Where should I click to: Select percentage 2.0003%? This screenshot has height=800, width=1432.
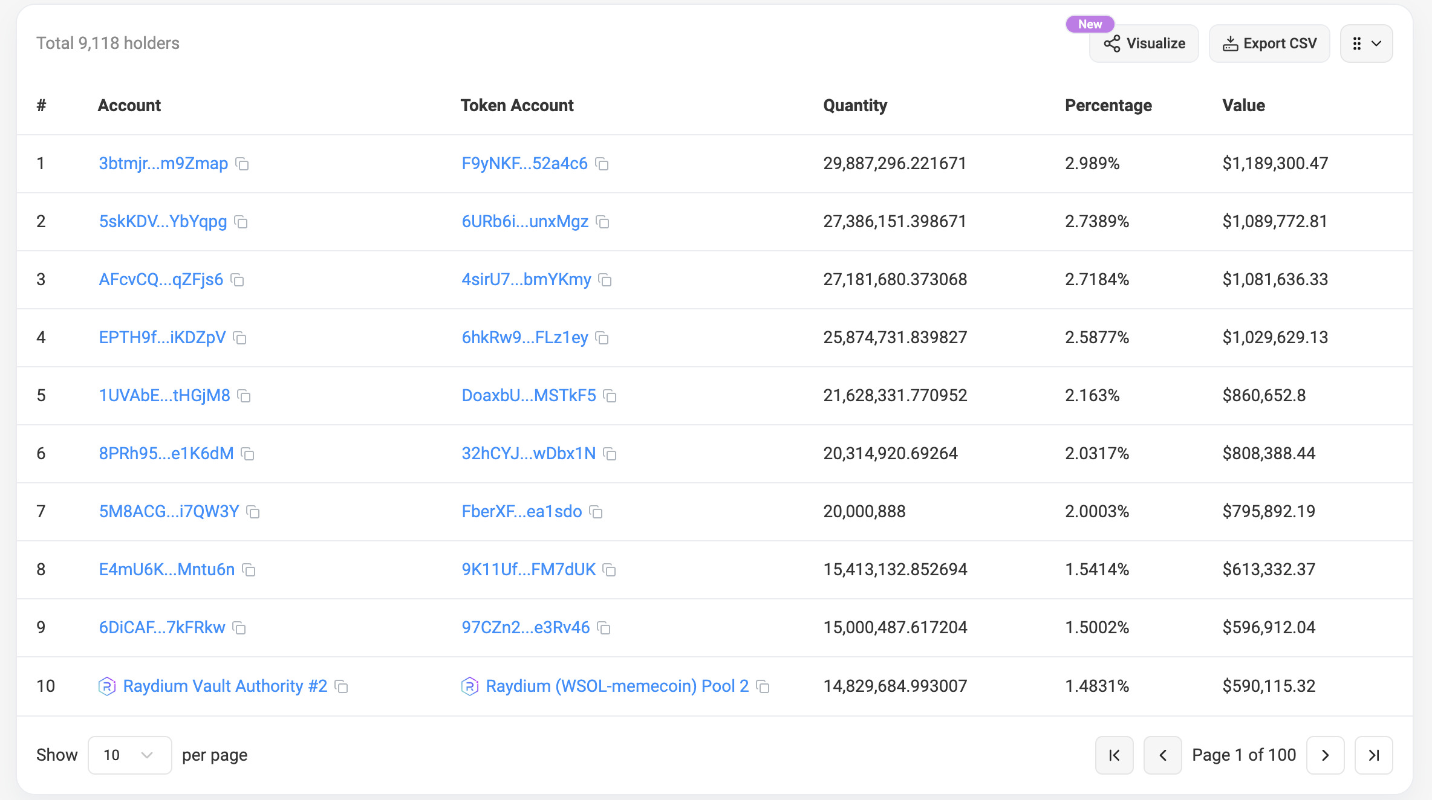tap(1097, 511)
